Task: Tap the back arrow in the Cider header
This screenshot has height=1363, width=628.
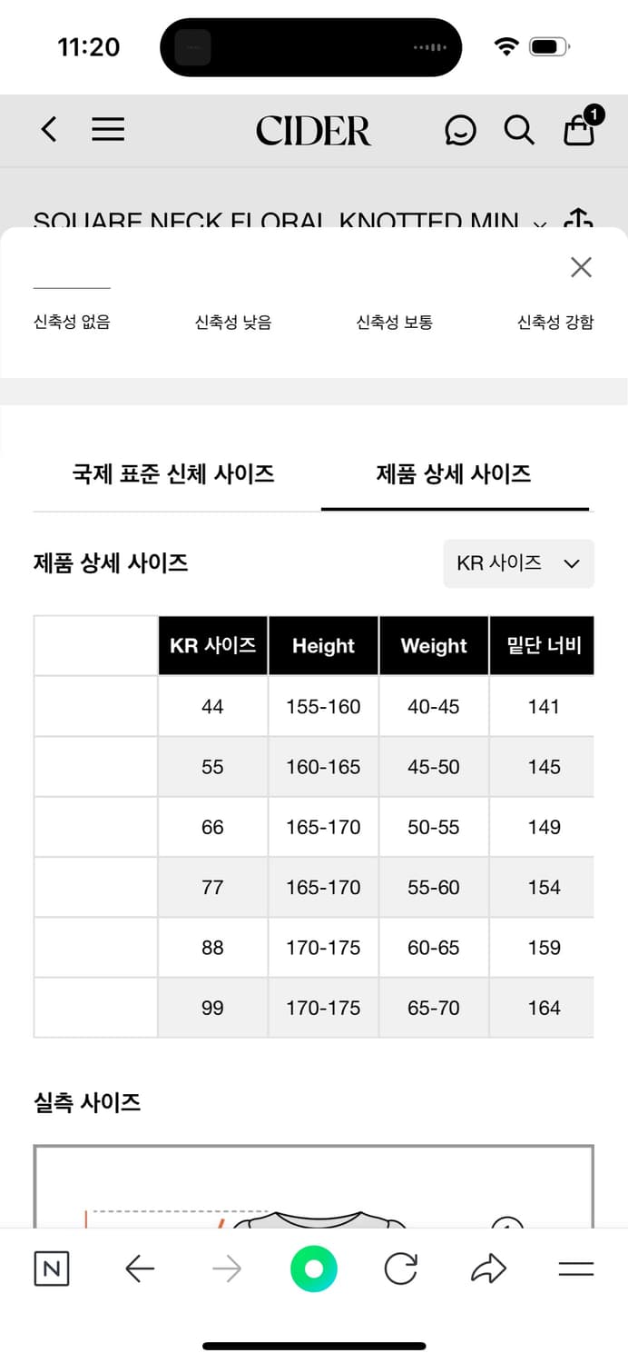Action: coord(49,130)
